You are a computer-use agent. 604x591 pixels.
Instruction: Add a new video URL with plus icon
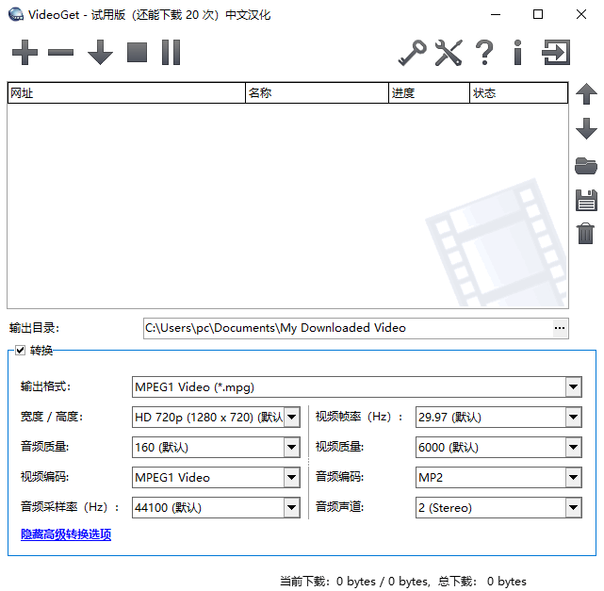[24, 53]
